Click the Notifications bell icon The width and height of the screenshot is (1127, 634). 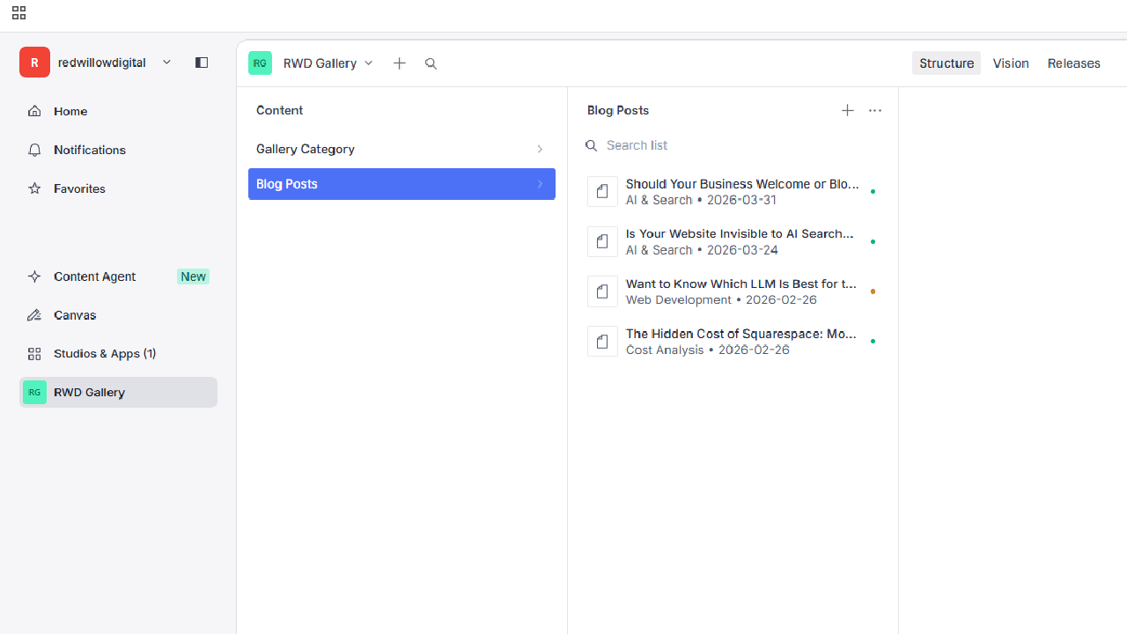coord(34,150)
